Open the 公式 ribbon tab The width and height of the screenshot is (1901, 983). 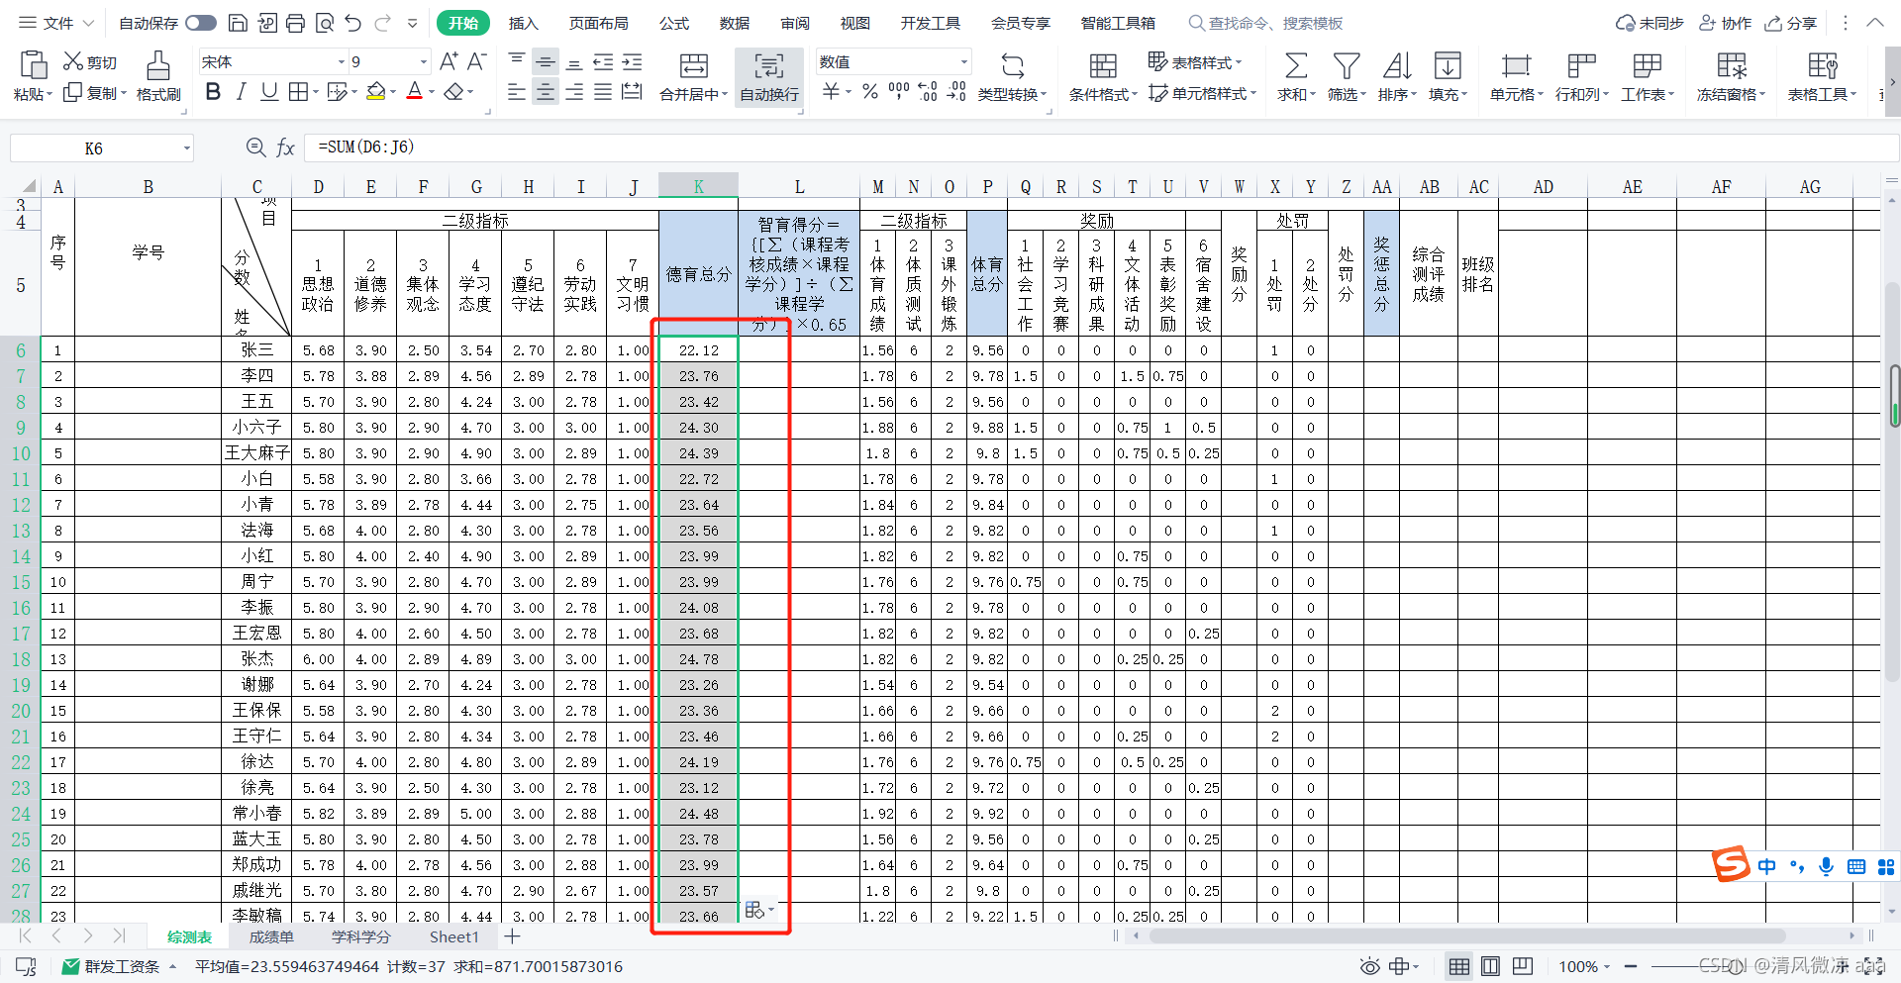coord(674,23)
